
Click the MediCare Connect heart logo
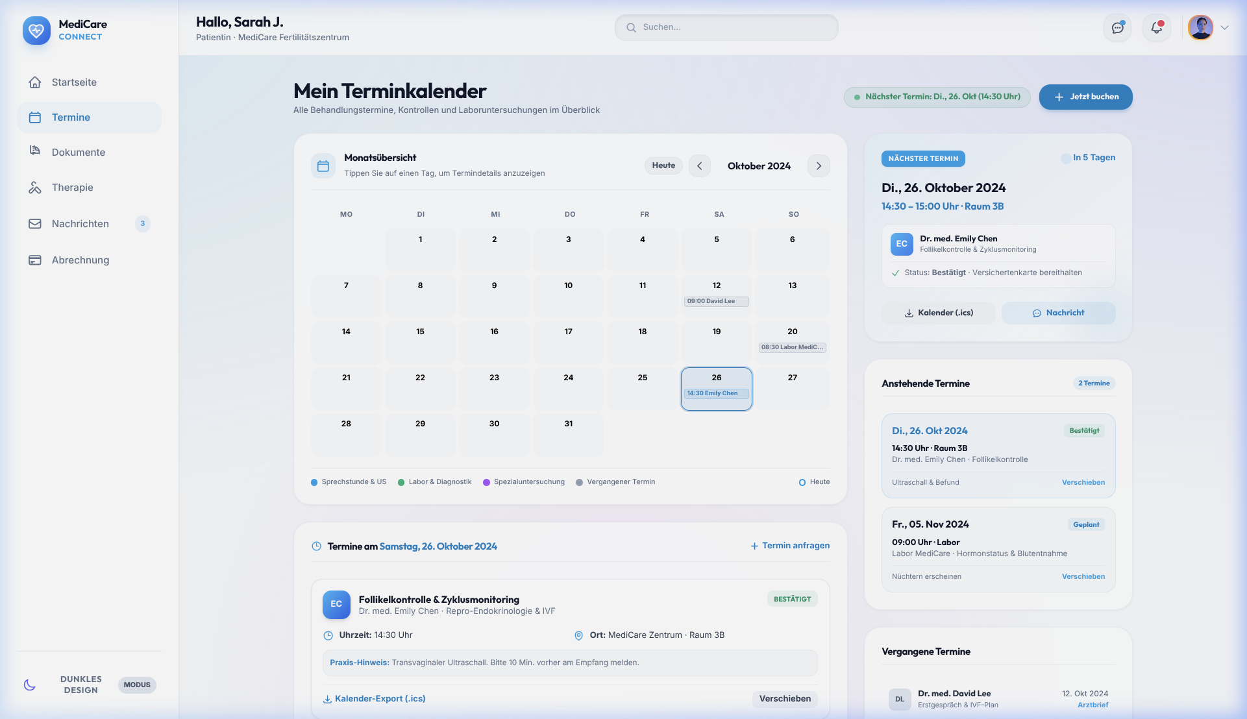[36, 30]
